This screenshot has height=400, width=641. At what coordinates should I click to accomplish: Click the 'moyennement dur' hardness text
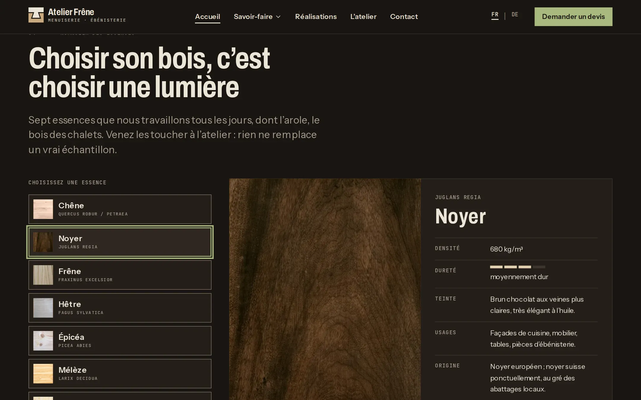(x=519, y=277)
